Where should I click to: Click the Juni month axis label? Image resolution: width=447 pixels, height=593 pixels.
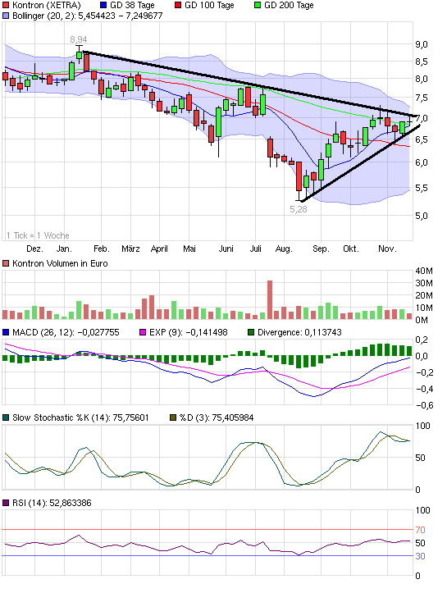(226, 249)
